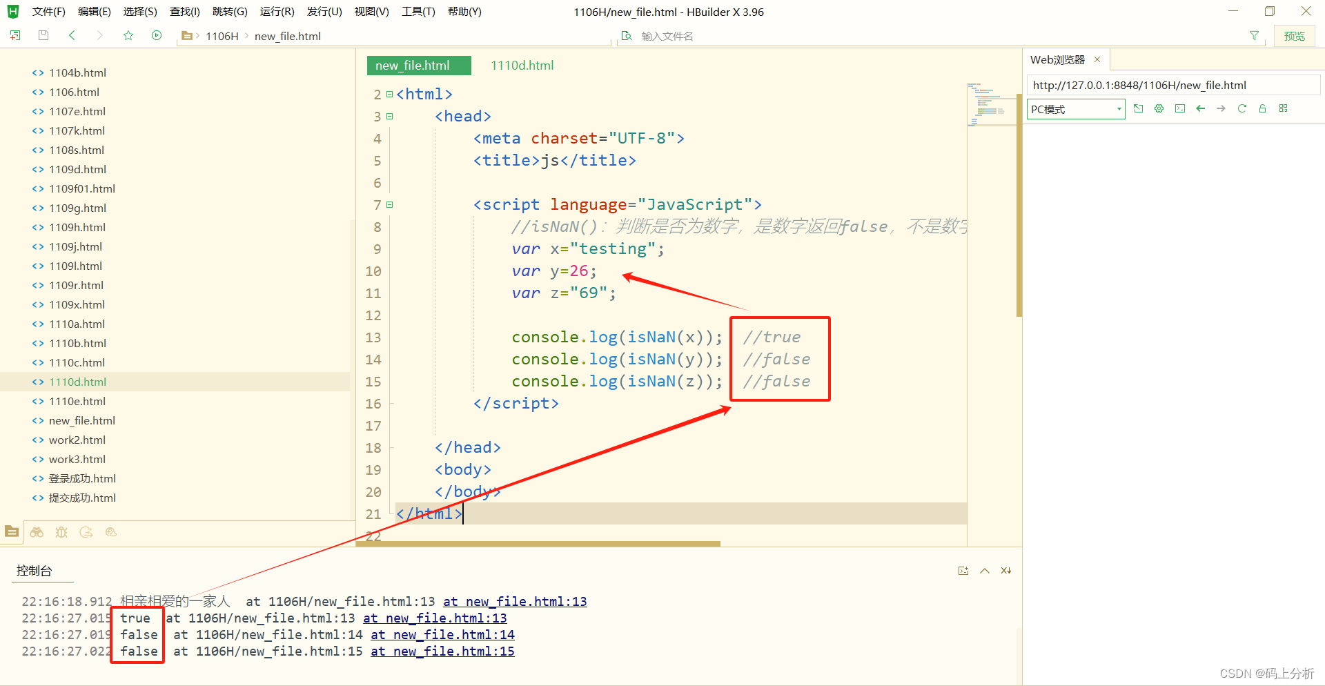Go forward with the right chevron

pos(100,35)
